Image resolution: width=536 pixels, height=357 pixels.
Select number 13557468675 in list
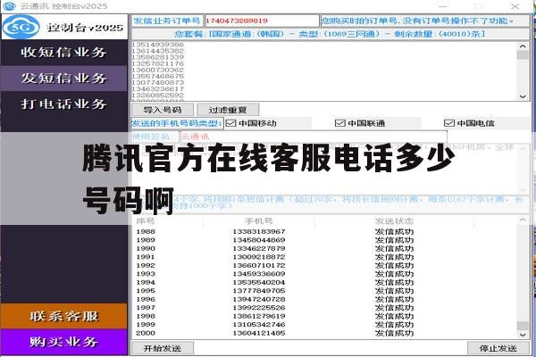click(158, 76)
